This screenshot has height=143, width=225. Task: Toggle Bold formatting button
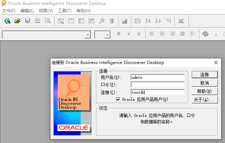(x=119, y=34)
